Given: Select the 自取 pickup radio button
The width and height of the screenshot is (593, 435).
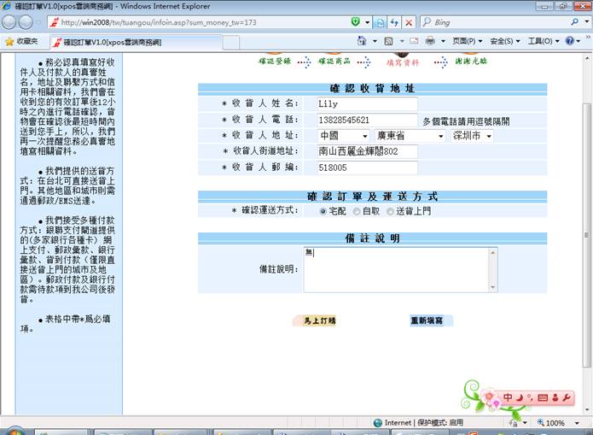Looking at the screenshot, I should [356, 210].
